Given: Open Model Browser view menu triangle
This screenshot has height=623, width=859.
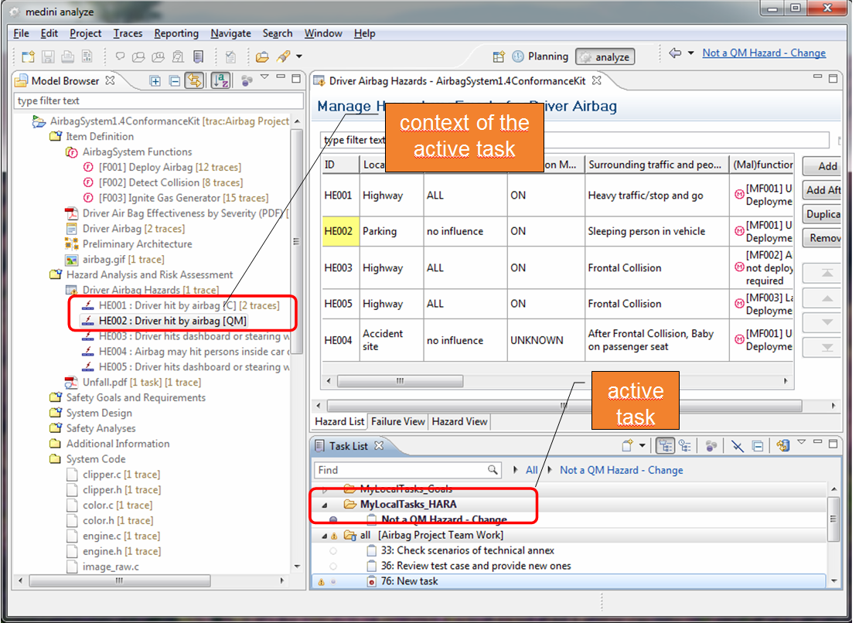Looking at the screenshot, I should 264,78.
